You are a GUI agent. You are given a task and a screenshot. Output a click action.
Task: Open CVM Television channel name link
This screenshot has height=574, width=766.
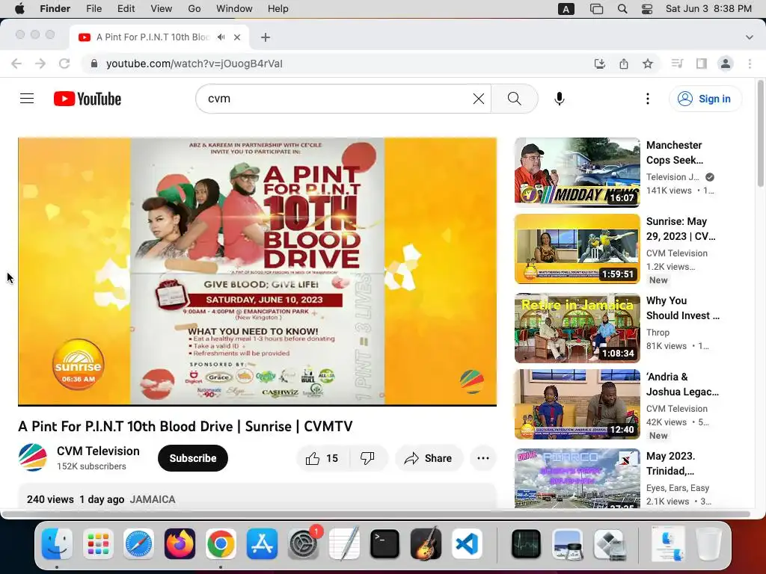tap(98, 451)
